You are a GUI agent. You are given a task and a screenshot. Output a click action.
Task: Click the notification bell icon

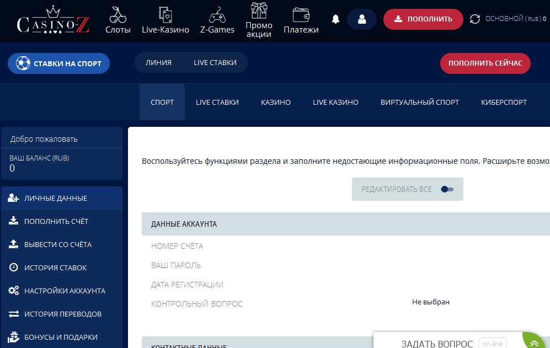(x=335, y=19)
